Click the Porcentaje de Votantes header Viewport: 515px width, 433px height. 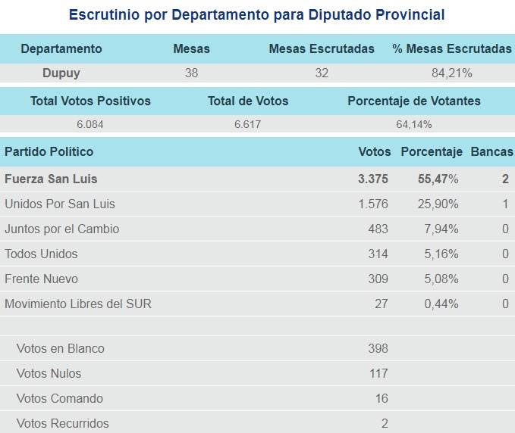[x=414, y=101]
